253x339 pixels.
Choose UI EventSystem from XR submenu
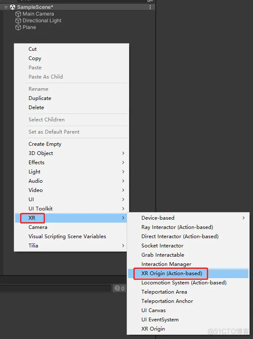(x=188, y=320)
